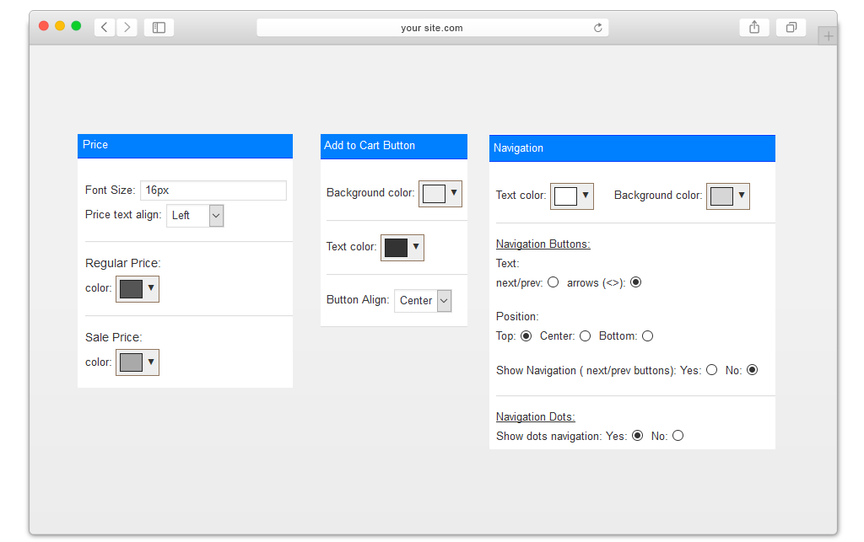Click the Font Size input field
The image size is (864, 542).
coord(213,191)
